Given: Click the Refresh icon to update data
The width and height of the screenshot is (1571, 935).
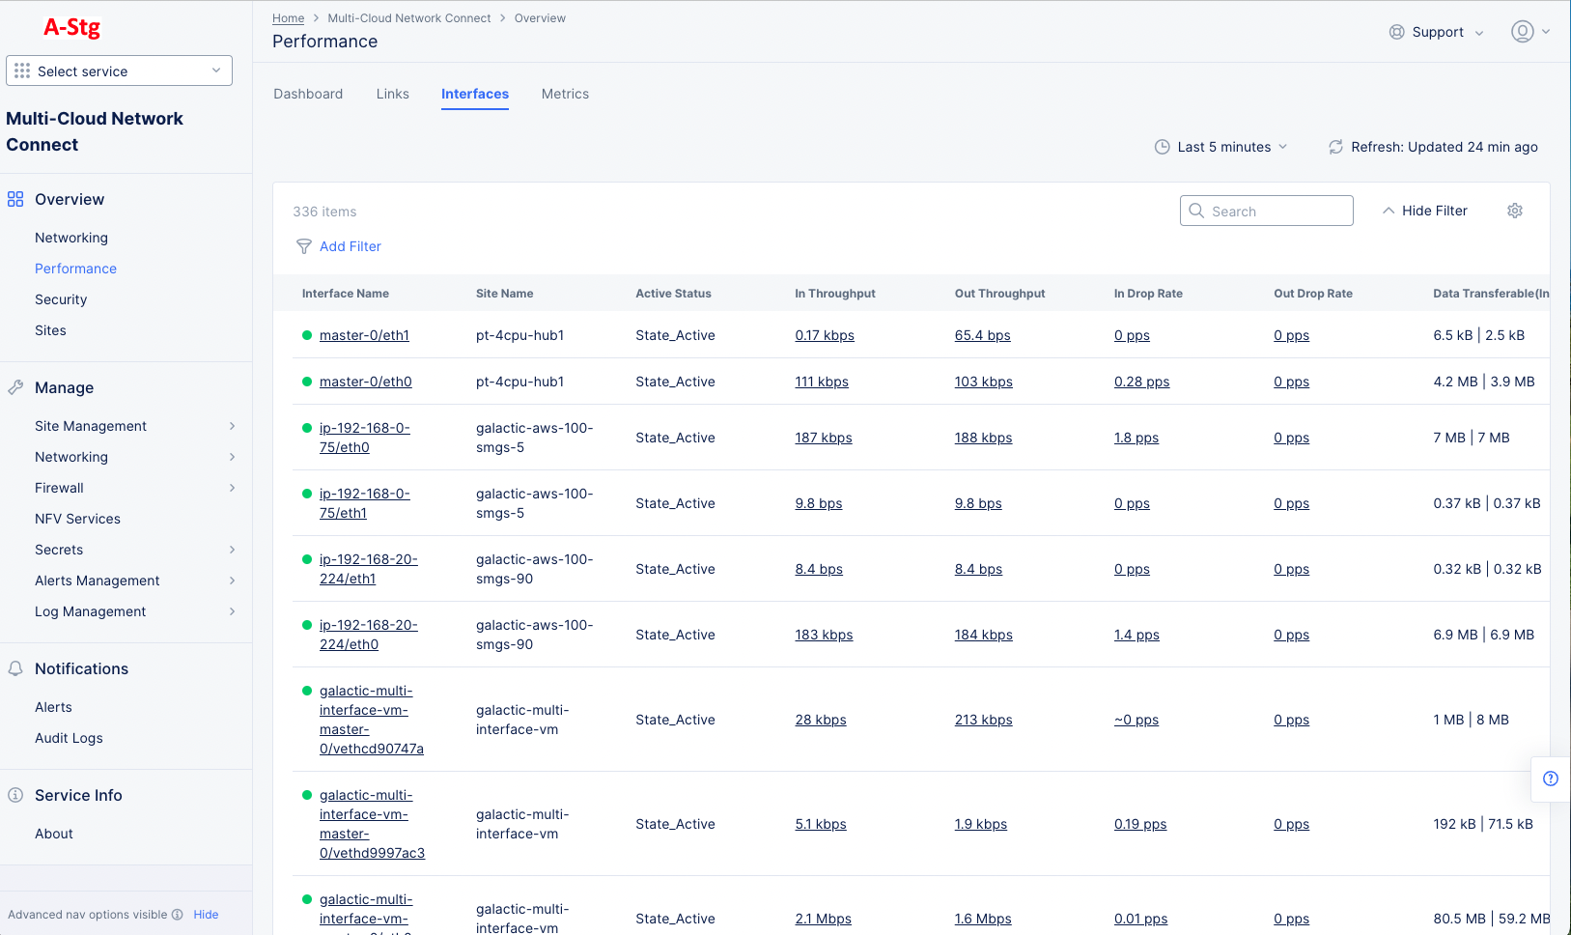Looking at the screenshot, I should point(1335,147).
